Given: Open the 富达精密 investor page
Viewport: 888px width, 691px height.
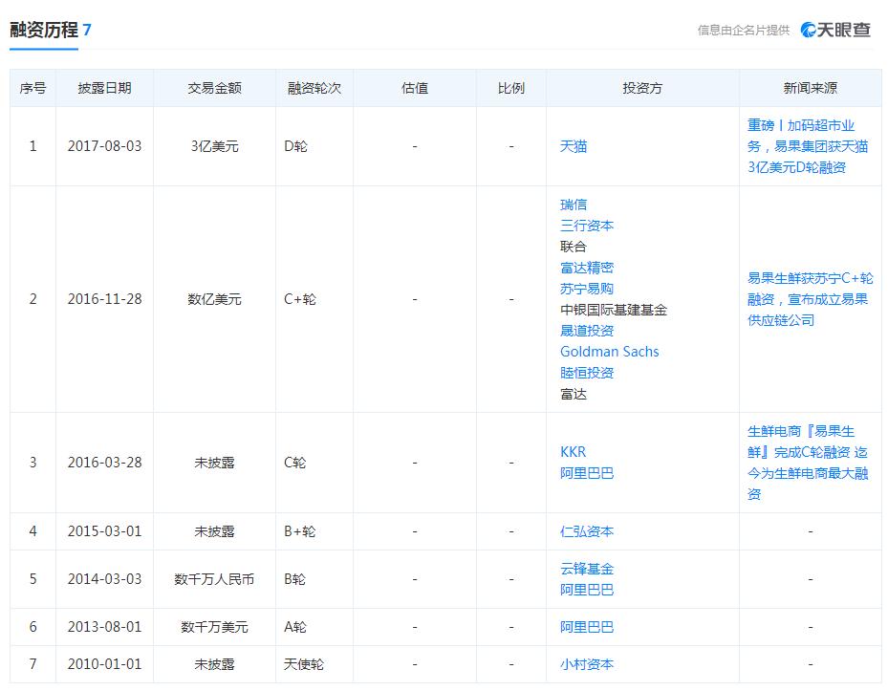Looking at the screenshot, I should (x=586, y=268).
